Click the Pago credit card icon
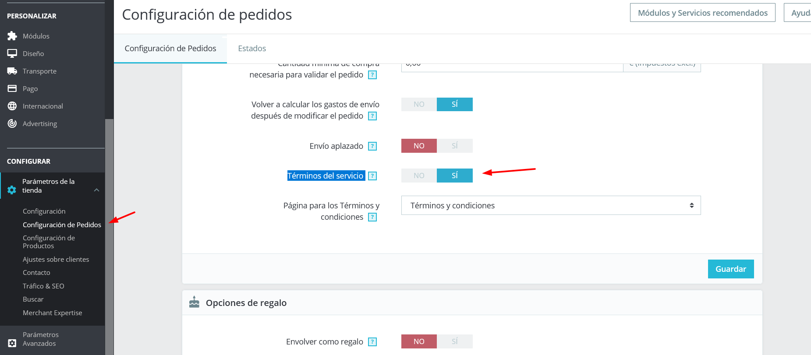 [x=12, y=88]
